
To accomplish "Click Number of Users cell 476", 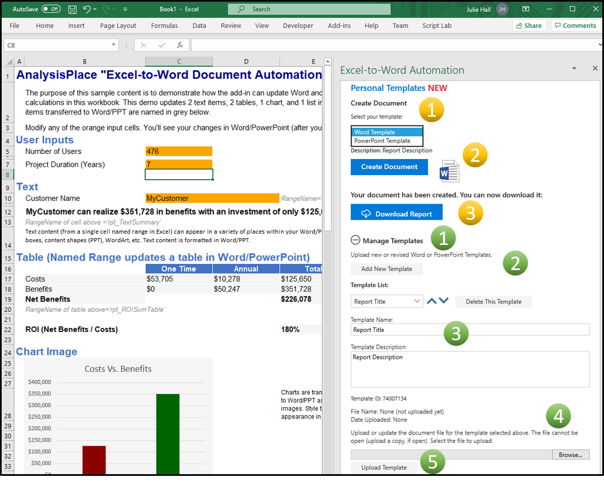I will (x=179, y=151).
